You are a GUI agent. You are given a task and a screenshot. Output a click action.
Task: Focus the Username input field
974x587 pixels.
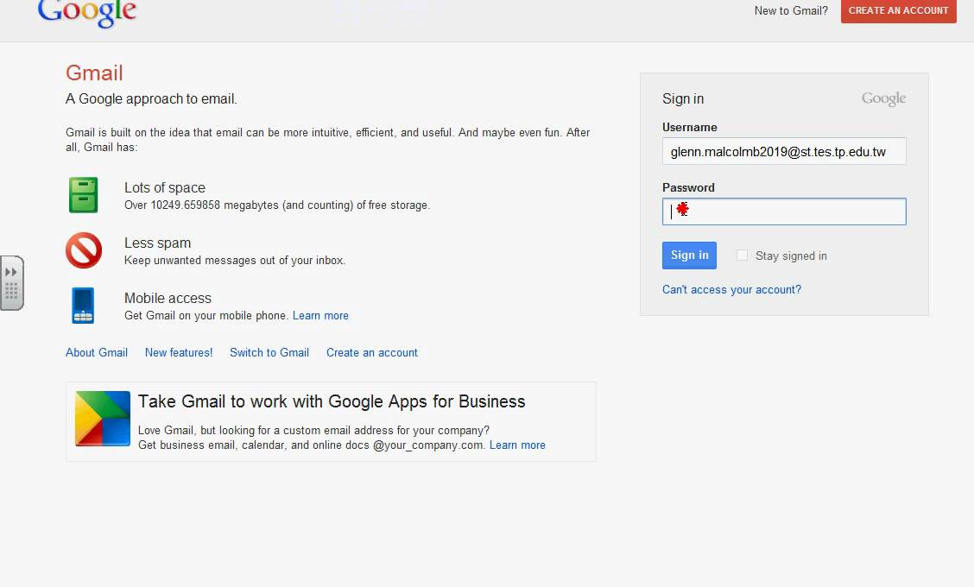coord(783,152)
